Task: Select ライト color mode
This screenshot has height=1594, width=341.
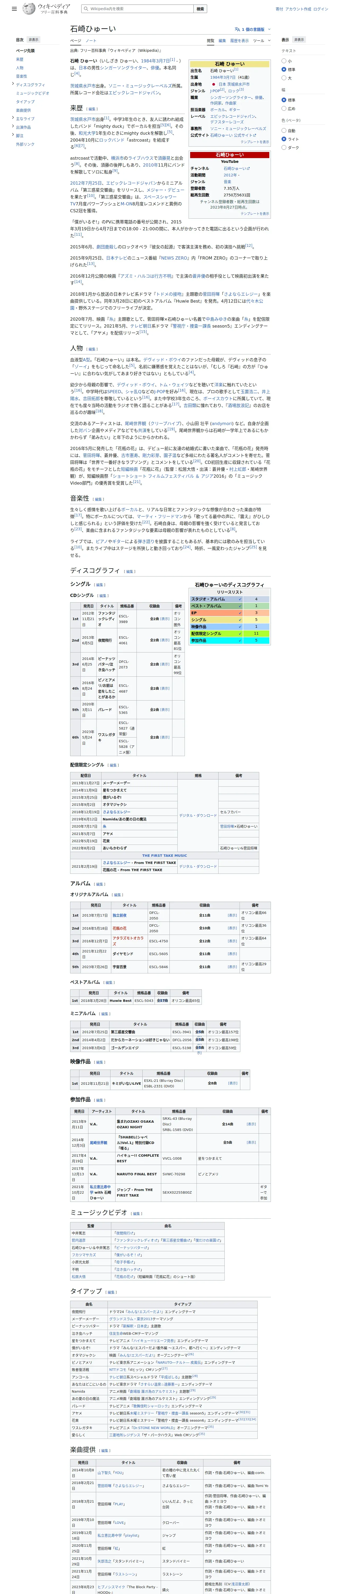Action: point(284,139)
